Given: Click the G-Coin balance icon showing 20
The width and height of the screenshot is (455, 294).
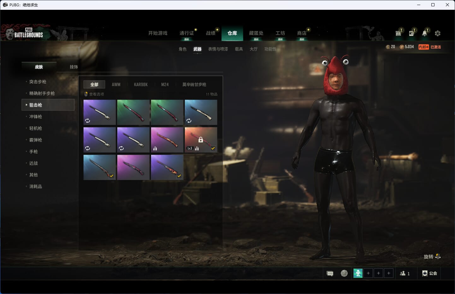Looking at the screenshot, I should pos(388,47).
